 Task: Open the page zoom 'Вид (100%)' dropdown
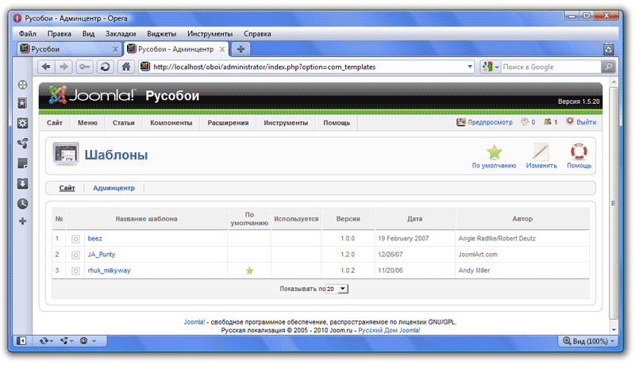point(588,341)
